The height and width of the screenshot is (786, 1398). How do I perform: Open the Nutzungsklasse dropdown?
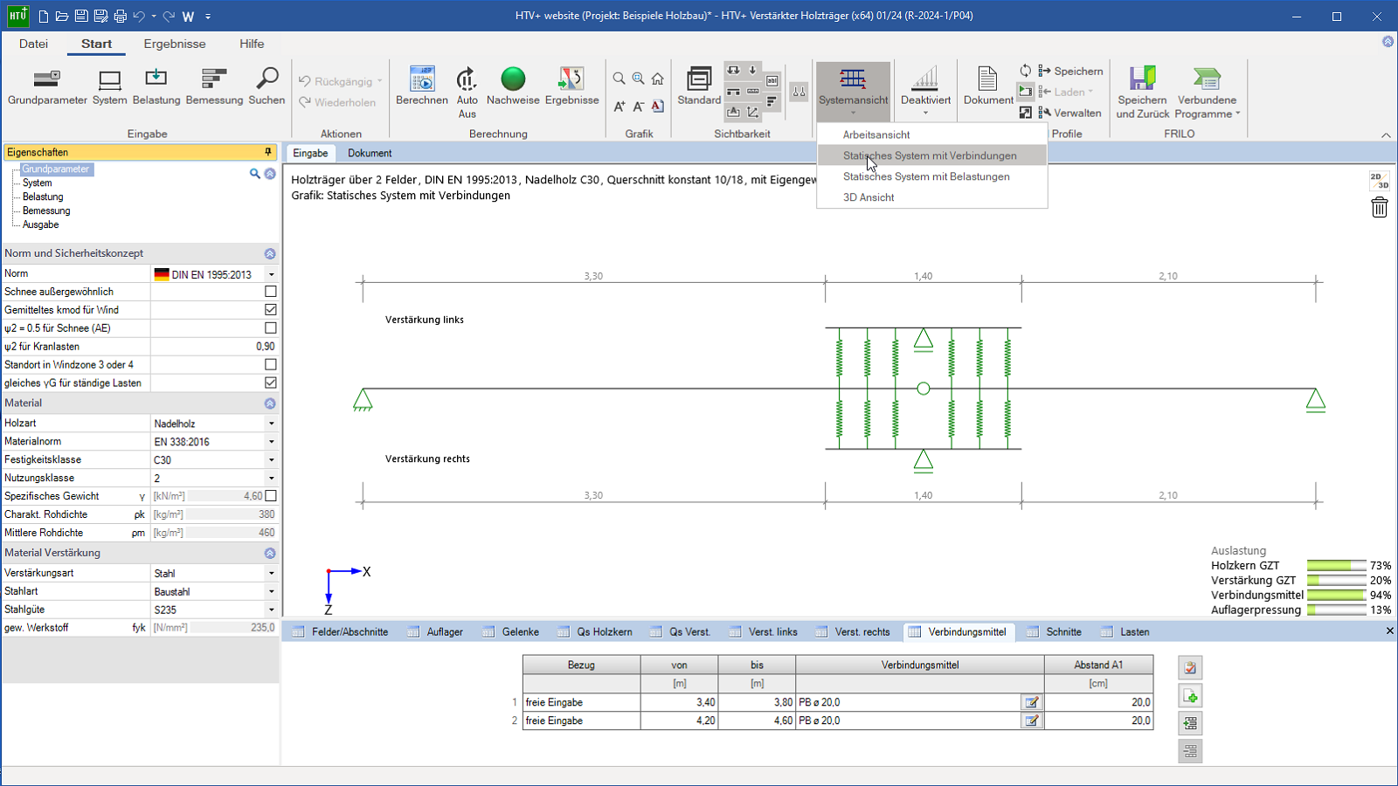click(272, 479)
